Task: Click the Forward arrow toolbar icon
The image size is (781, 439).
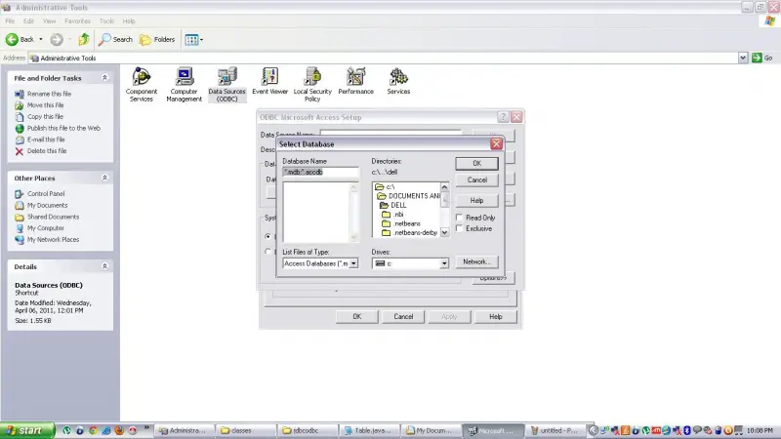Action: [x=57, y=39]
